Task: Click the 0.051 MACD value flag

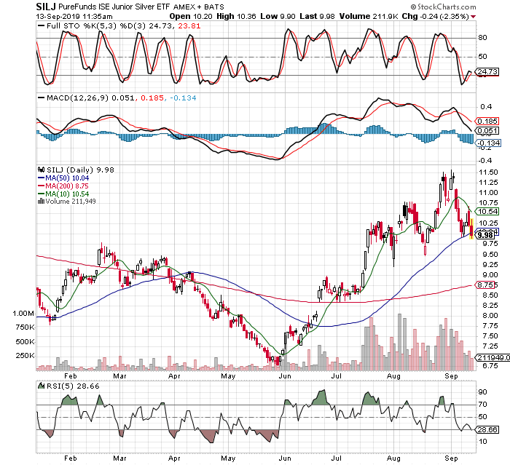Action: click(487, 131)
